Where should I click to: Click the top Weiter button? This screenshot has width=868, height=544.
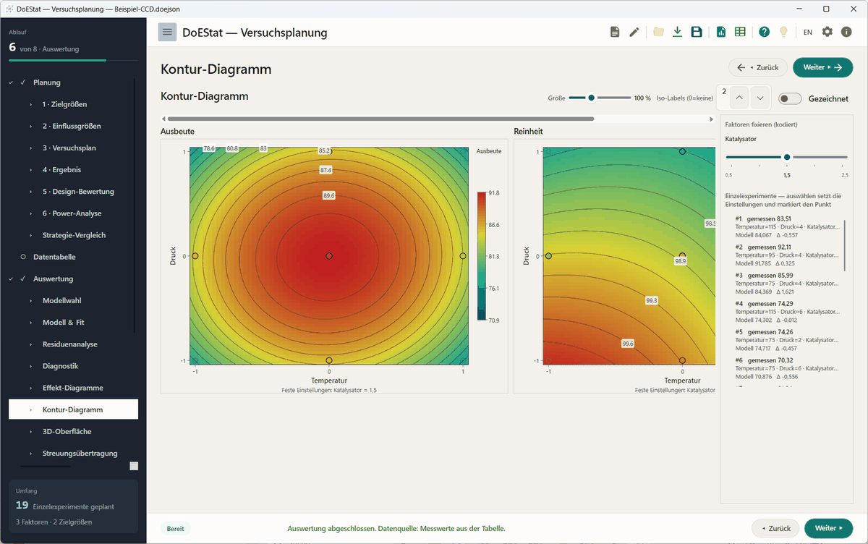[x=823, y=67]
